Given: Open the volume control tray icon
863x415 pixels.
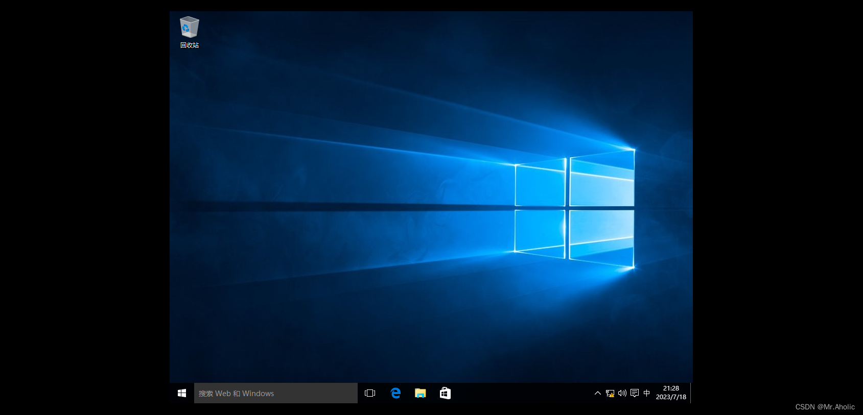Looking at the screenshot, I should point(622,393).
